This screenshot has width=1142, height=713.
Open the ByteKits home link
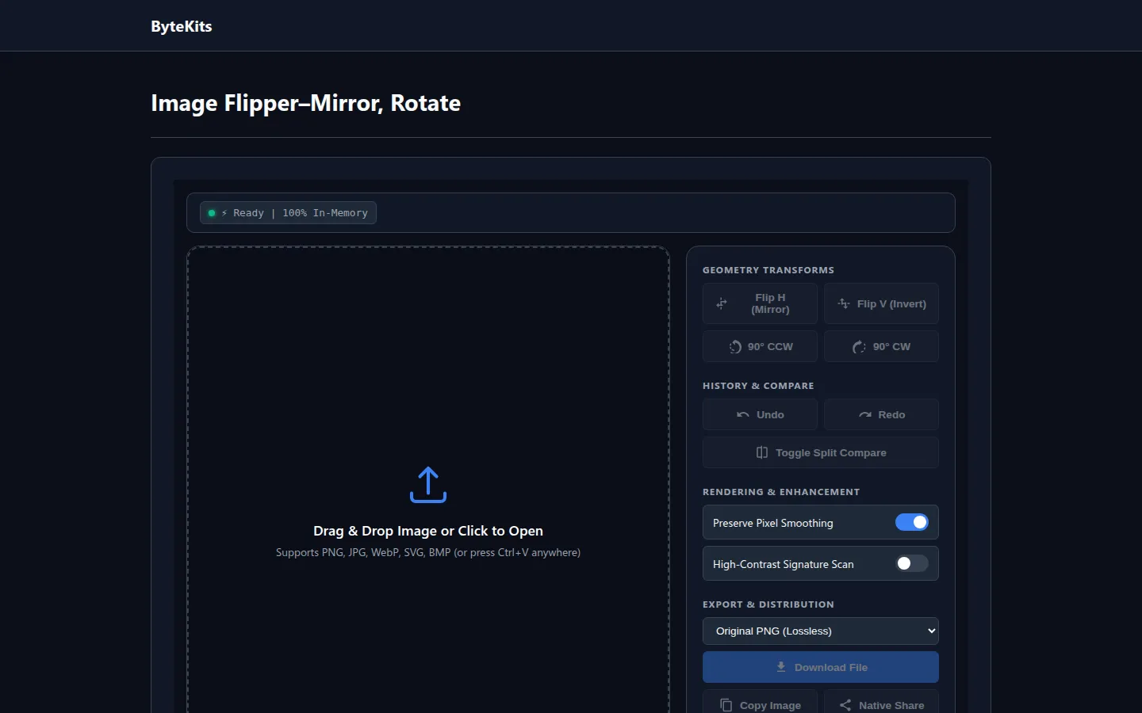point(182,26)
